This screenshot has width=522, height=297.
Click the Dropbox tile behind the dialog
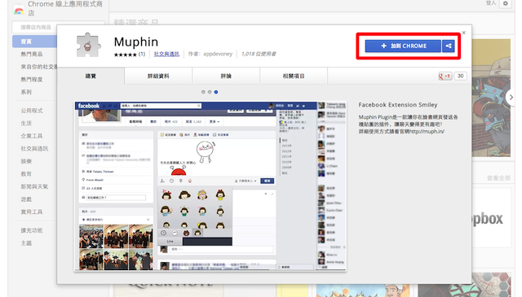(491, 218)
